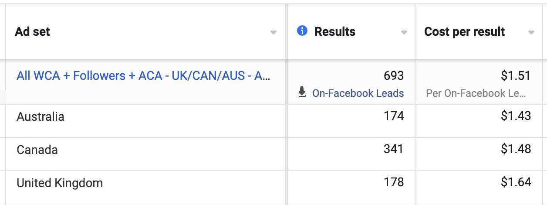This screenshot has width=547, height=205.
Task: Expand the Results column dropdown arrow
Action: [x=404, y=33]
